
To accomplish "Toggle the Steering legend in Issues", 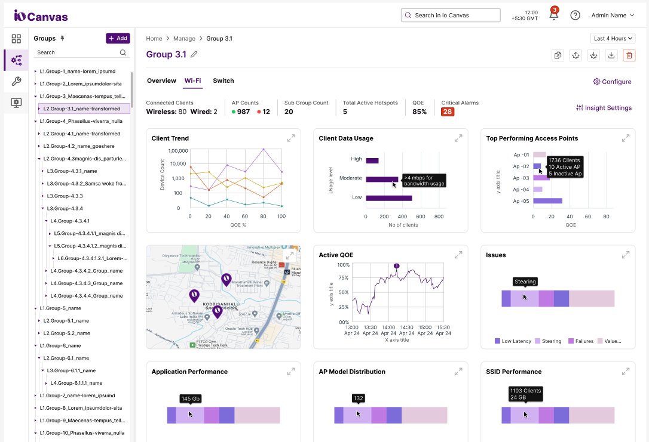I will 547,341.
